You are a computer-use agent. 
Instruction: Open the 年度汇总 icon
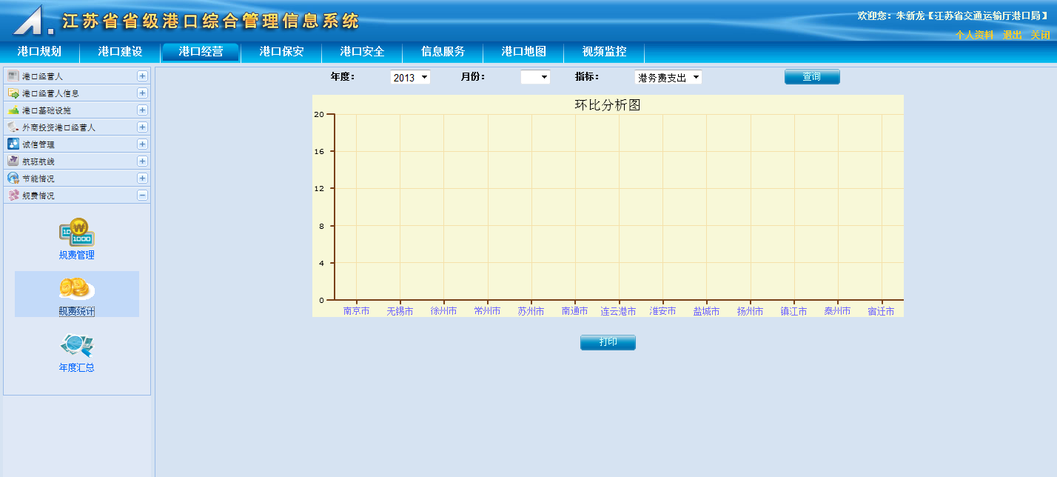coord(77,346)
